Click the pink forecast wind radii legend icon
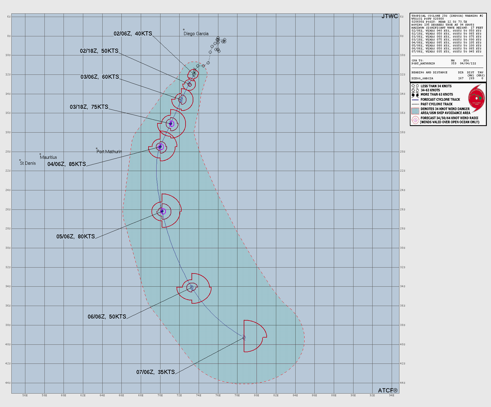 coord(415,120)
